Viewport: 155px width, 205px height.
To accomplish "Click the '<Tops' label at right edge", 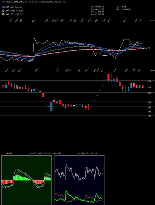I will point(152,21).
